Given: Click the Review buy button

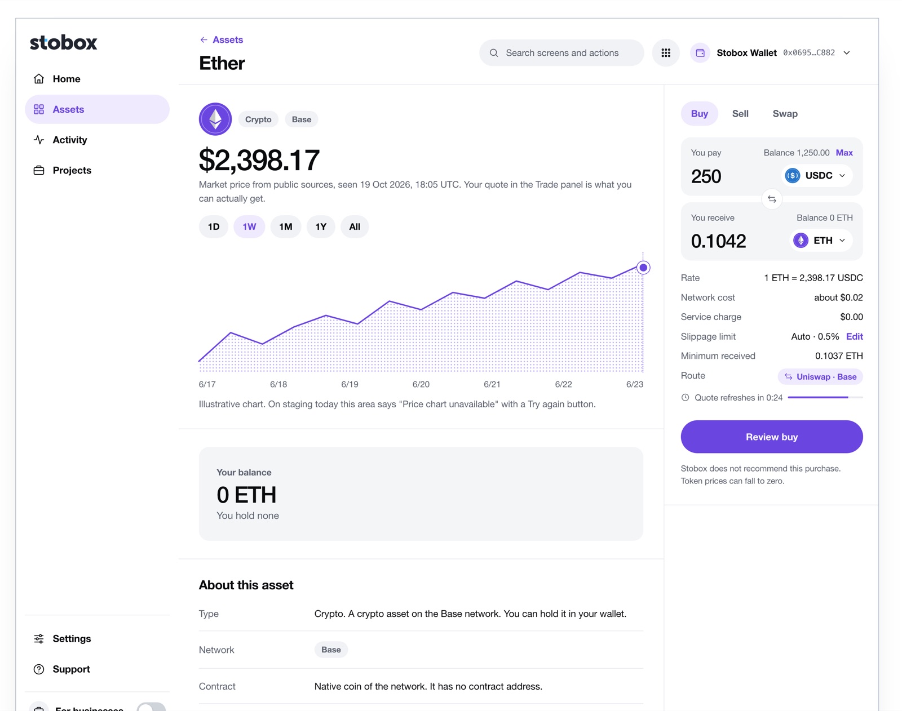Looking at the screenshot, I should point(772,437).
